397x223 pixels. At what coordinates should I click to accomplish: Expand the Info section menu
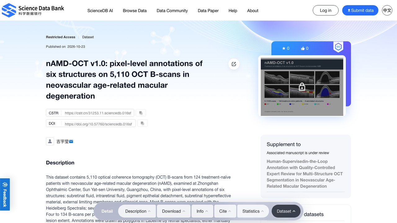[x=202, y=211]
